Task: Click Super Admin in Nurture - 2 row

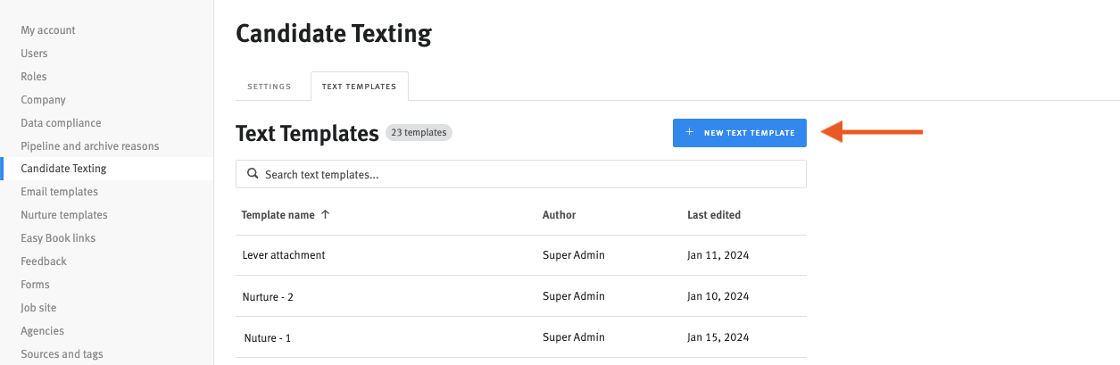Action: click(x=574, y=296)
